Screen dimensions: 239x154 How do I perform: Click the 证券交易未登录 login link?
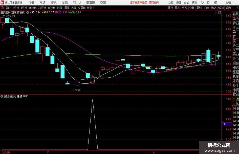point(138,3)
